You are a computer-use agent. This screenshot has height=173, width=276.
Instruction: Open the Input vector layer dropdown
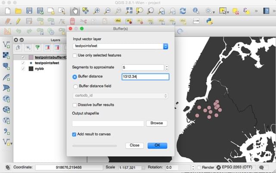coord(120,46)
